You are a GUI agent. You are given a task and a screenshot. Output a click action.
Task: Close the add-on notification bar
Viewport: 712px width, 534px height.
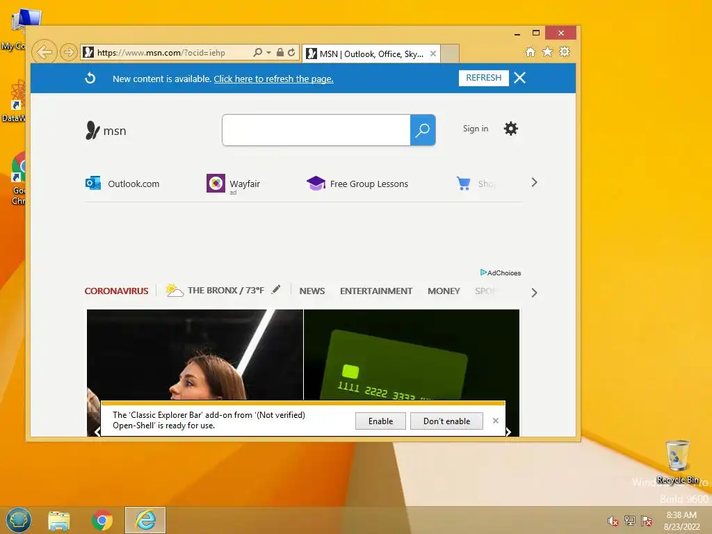click(496, 421)
